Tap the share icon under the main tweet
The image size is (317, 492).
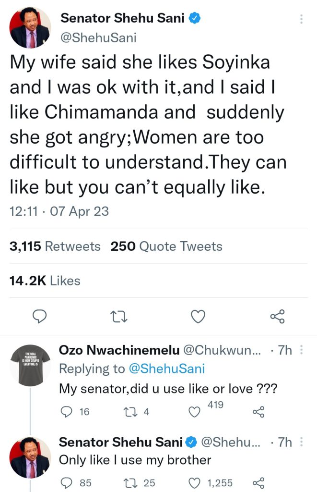[x=277, y=316]
